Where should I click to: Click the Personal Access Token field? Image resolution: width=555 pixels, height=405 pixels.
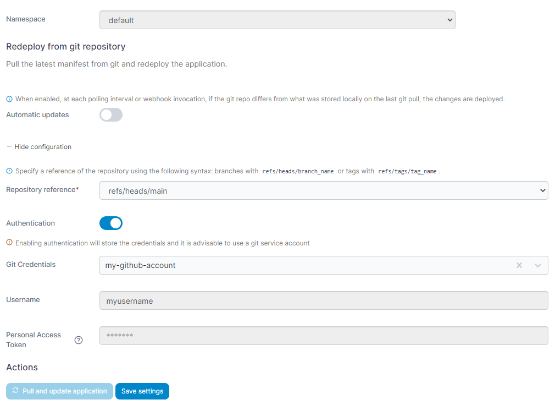(324, 336)
